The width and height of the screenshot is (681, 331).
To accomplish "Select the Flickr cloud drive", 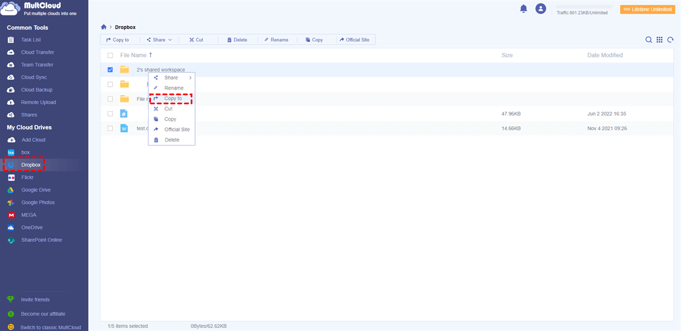I will click(x=27, y=177).
